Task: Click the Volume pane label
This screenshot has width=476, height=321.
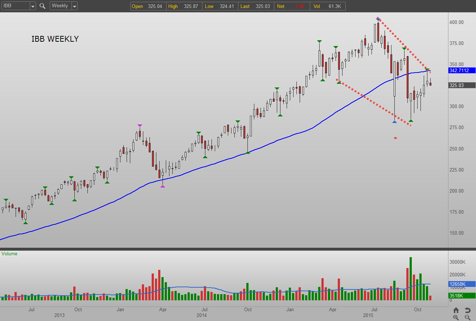Action: tap(9, 254)
